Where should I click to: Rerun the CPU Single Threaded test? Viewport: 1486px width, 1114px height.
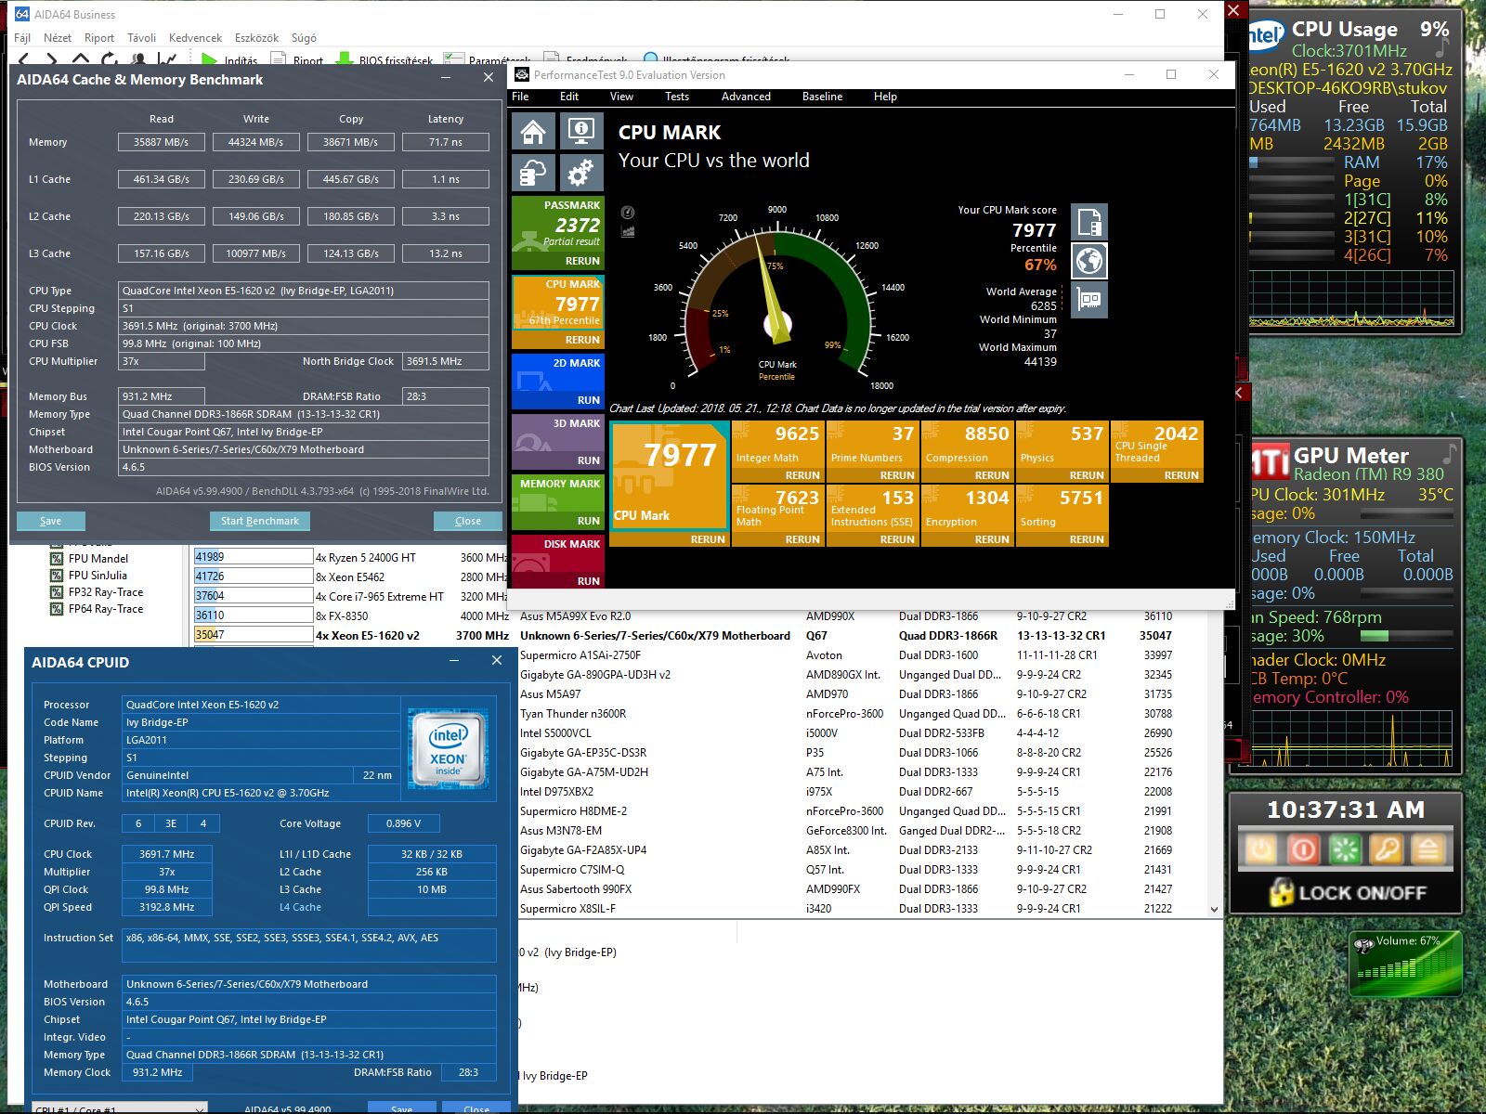[x=1181, y=475]
